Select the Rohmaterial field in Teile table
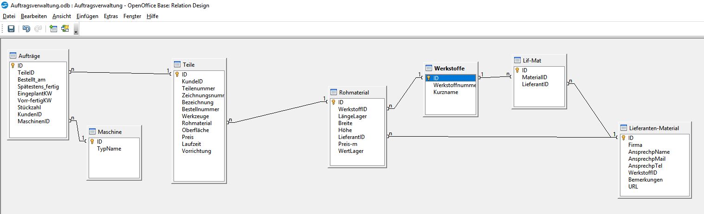The image size is (704, 214). 197,123
